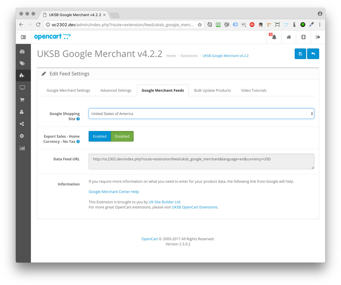Open the notifications bell icon
341x285 pixels.
coord(274,37)
